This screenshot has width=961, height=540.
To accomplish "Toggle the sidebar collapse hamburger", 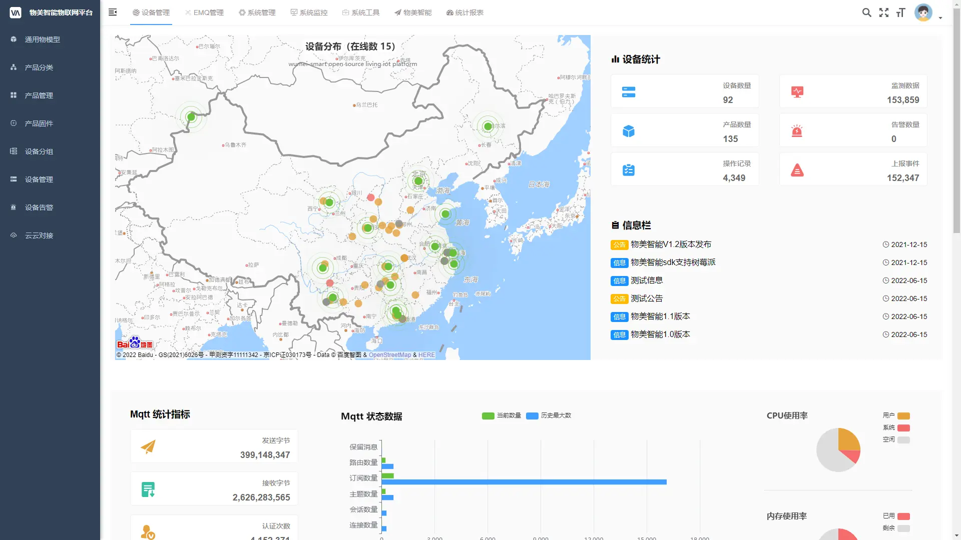I will point(113,12).
